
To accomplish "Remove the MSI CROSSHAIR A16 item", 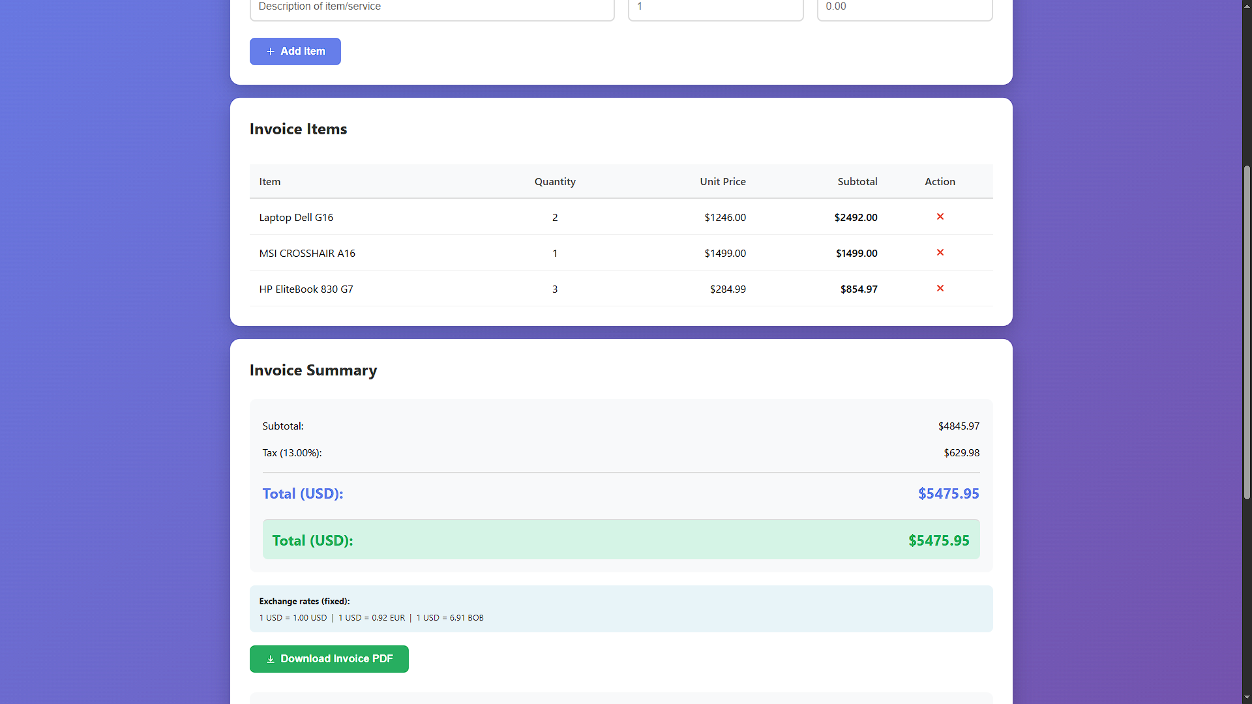I will pos(940,252).
